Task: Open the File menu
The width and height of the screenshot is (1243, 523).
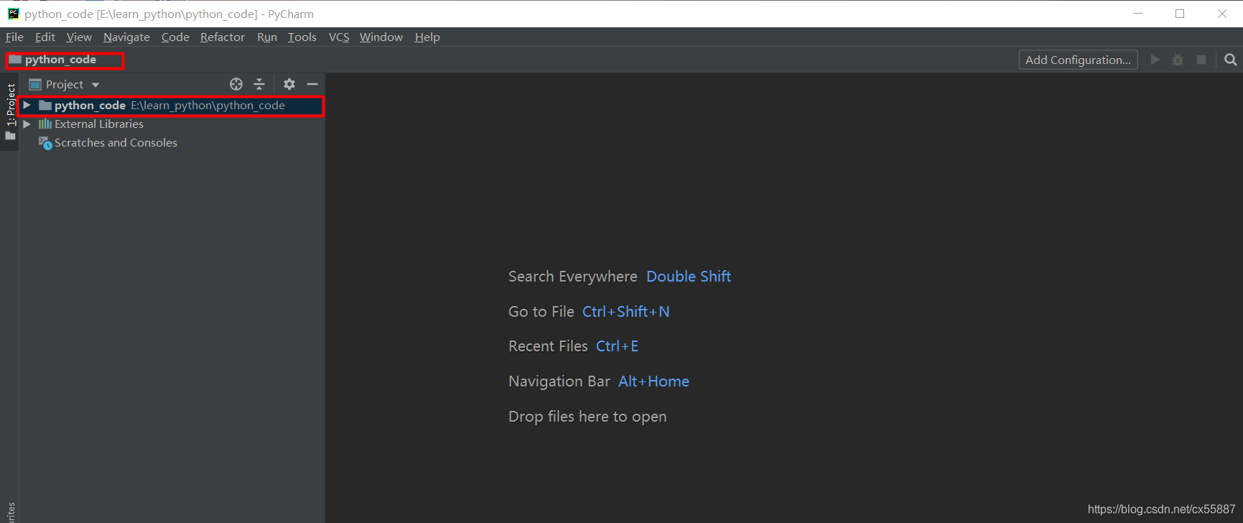Action: pos(14,37)
